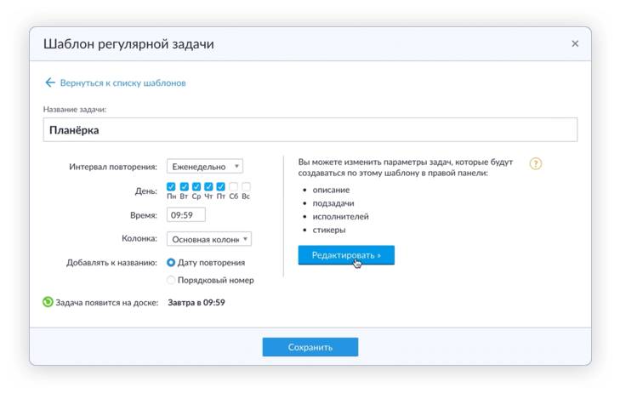The width and height of the screenshot is (620, 393).
Task: Click the back arrow icon near templates link
Action: (50, 83)
